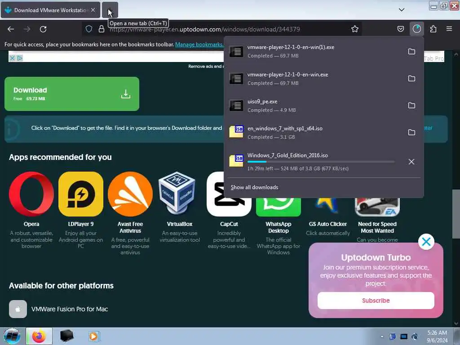Image resolution: width=460 pixels, height=345 pixels.
Task: Show vmware-player-12-1-0-en-win.exe in folder
Action: [411, 78]
